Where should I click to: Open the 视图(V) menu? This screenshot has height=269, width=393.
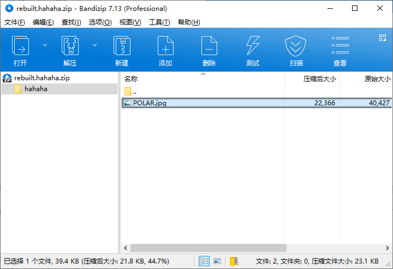coord(130,22)
